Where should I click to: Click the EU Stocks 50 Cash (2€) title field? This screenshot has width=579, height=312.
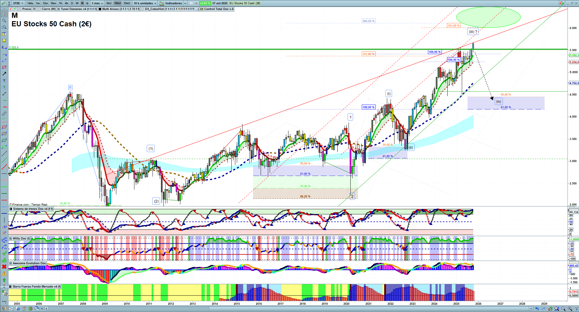coord(245,3)
